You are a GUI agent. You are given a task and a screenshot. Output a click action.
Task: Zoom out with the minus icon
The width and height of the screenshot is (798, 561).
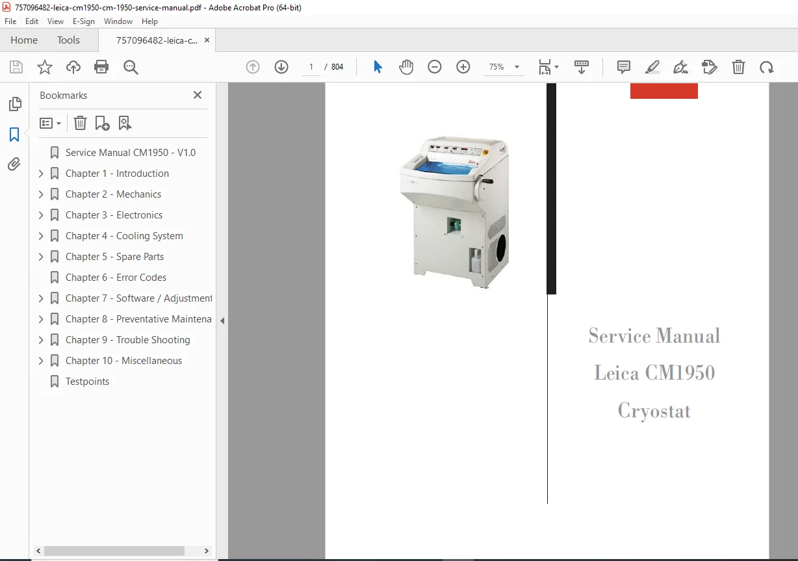click(435, 67)
